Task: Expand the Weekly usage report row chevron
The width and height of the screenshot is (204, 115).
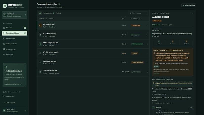Action: coord(147,53)
